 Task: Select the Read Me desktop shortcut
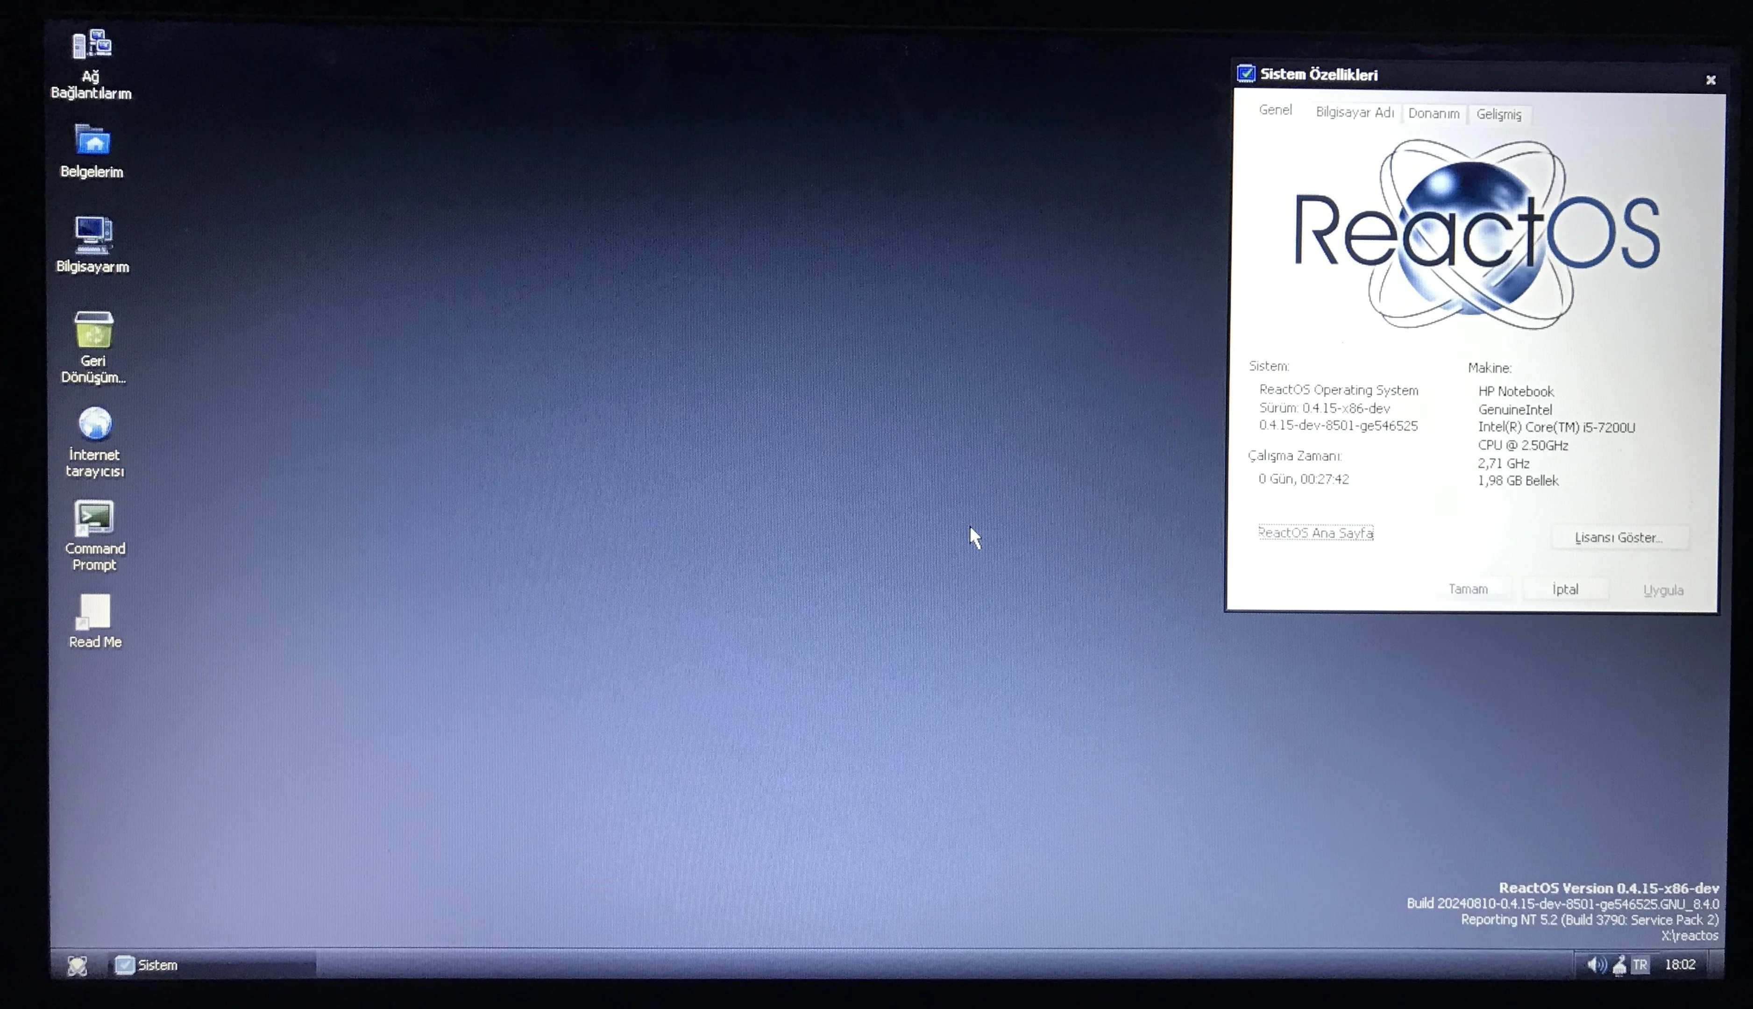[x=95, y=622]
